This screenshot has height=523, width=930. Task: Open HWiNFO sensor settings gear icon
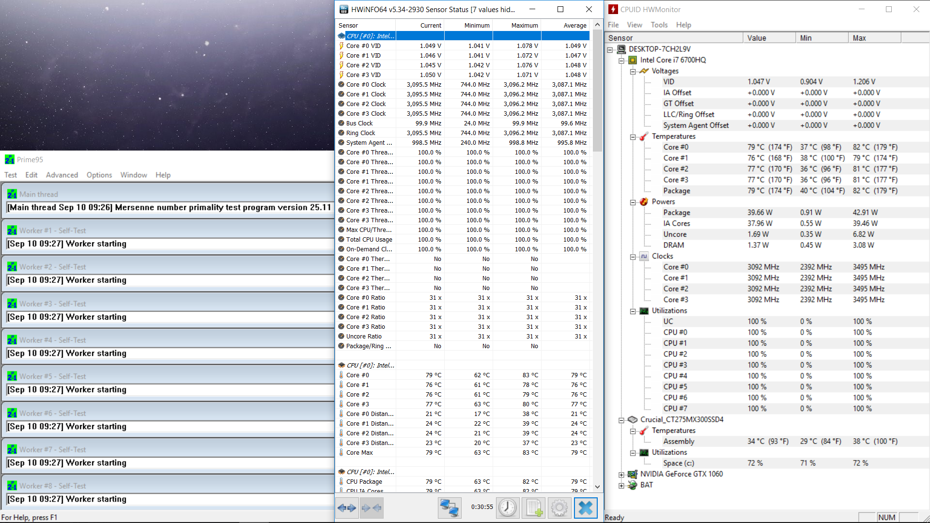point(559,508)
